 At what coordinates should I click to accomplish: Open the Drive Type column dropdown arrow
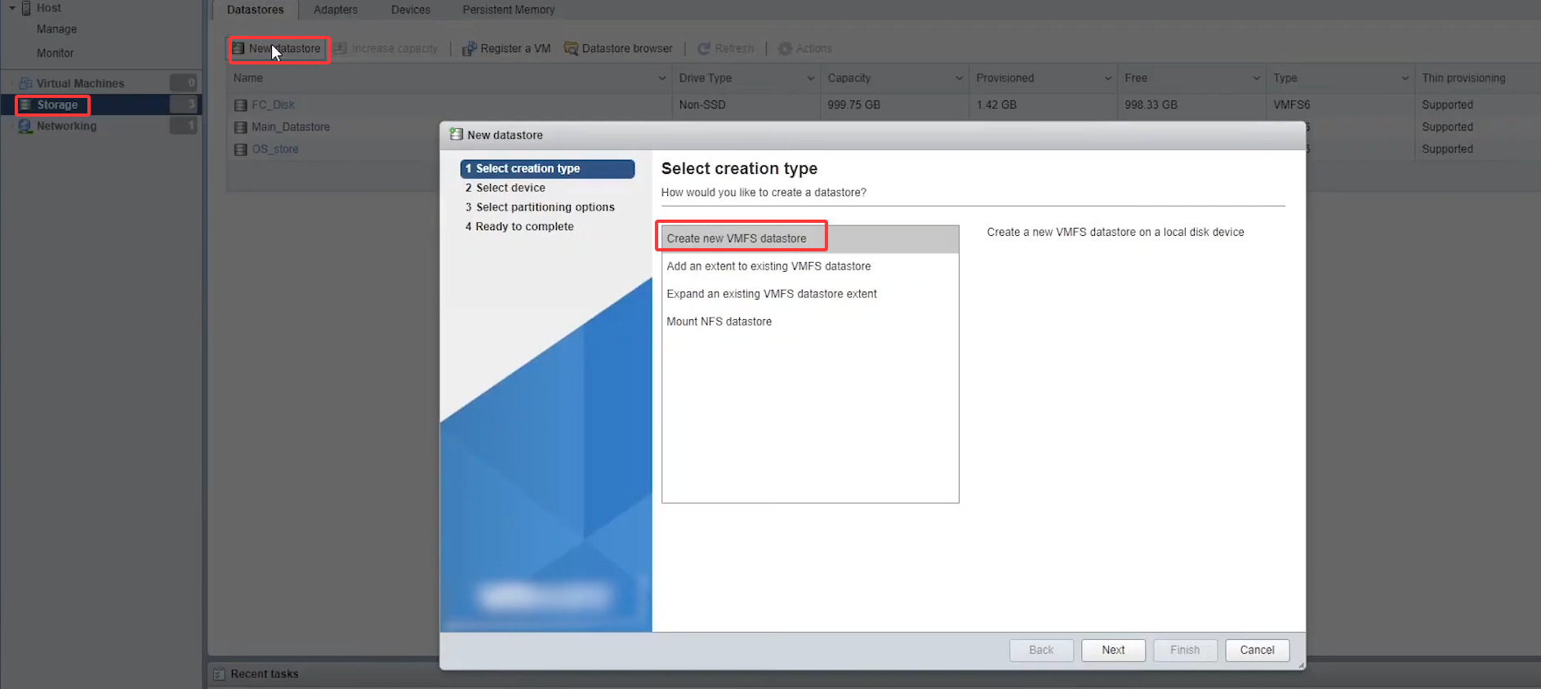811,78
